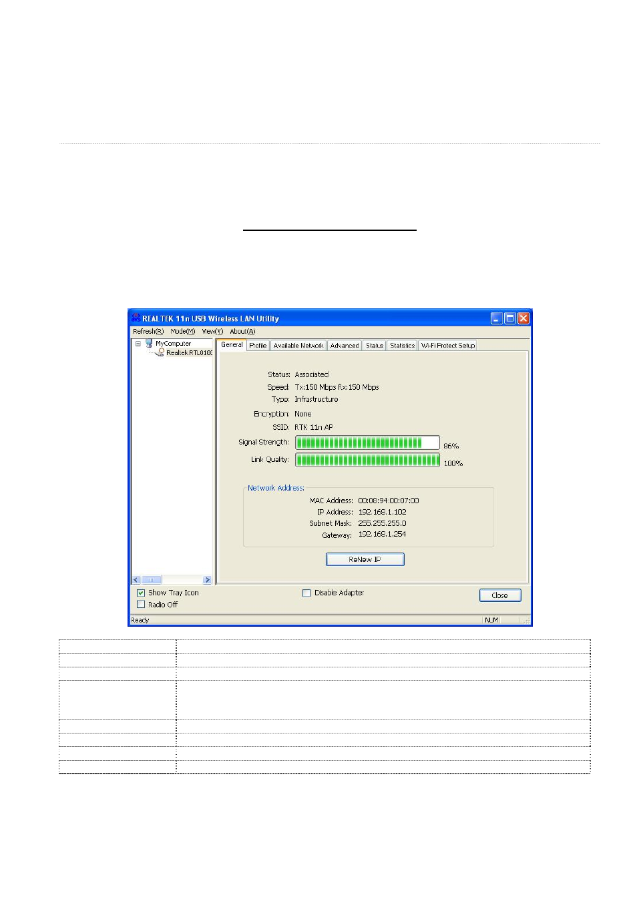
Task: Click the tree panel right scroll arrow
Action: pyautogui.click(x=208, y=580)
